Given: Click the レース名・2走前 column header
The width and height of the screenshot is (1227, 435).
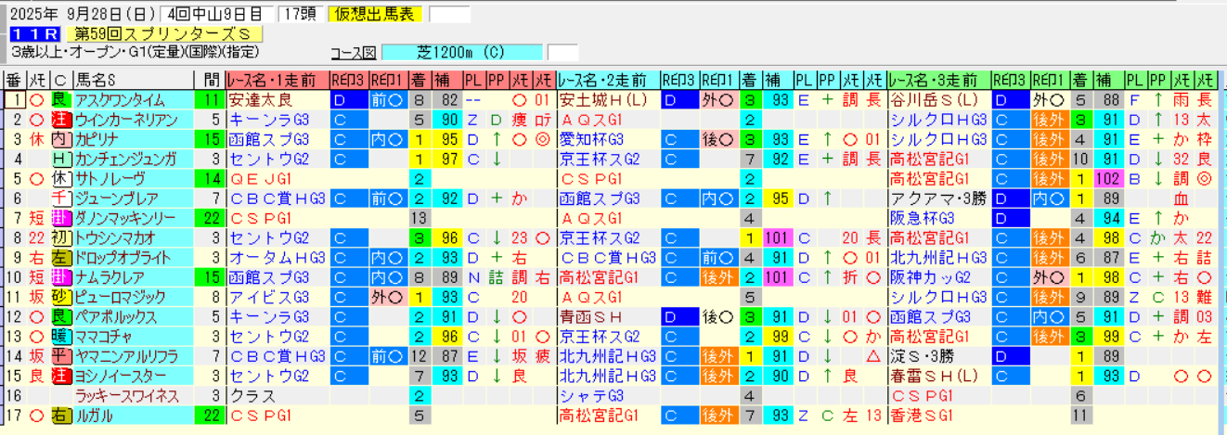Looking at the screenshot, I should [x=608, y=80].
